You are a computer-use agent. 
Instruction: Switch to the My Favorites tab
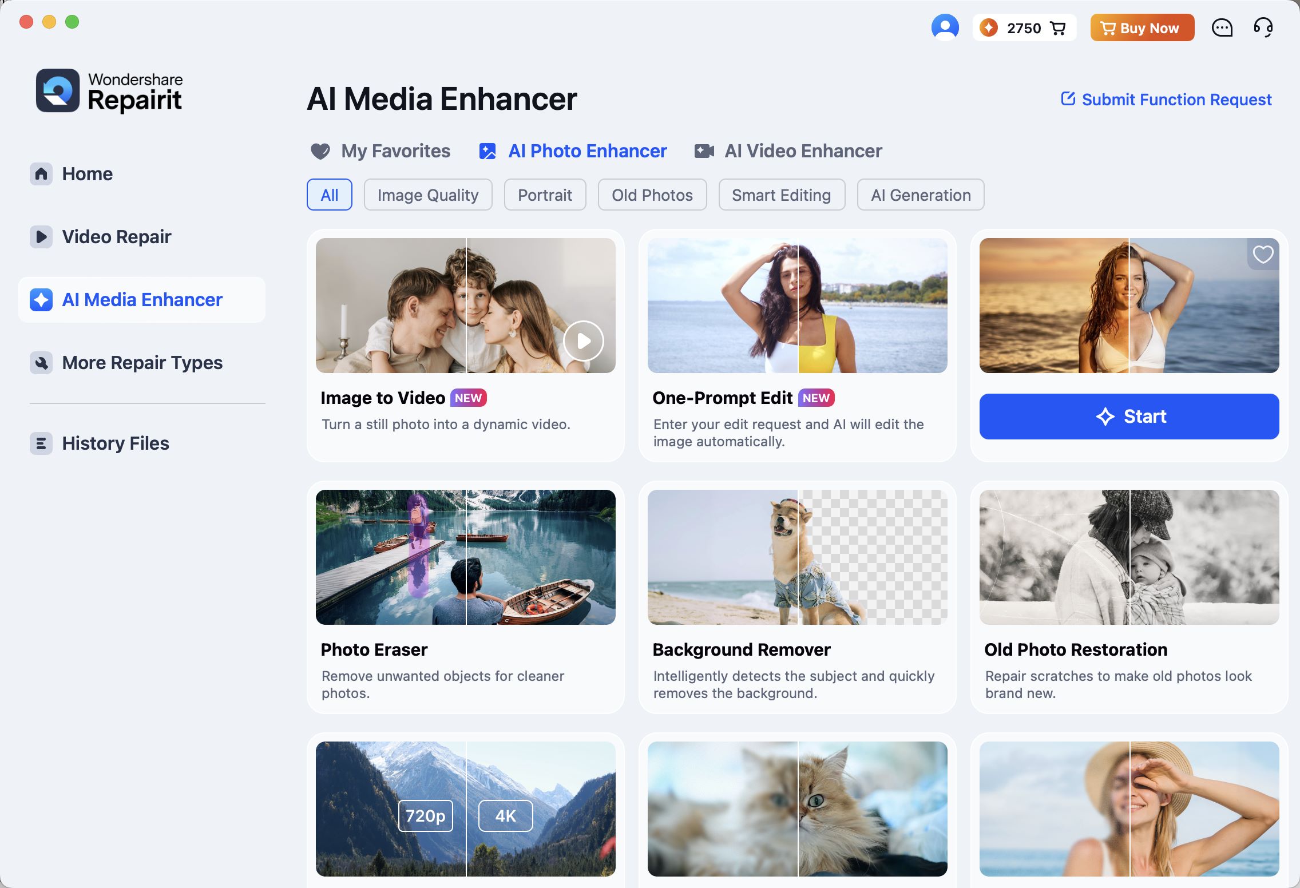(x=381, y=151)
